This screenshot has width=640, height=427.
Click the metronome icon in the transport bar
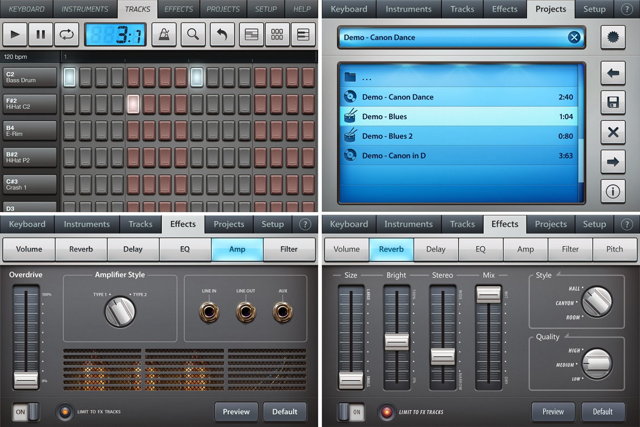click(x=164, y=35)
